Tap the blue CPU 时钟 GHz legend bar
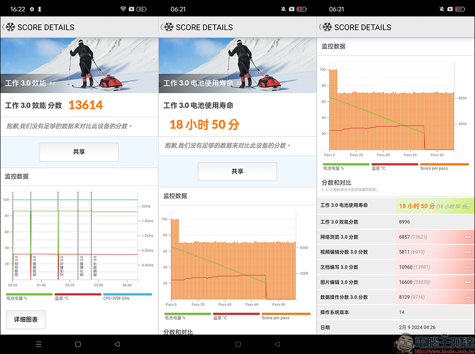The width and height of the screenshot is (475, 354). (x=127, y=294)
